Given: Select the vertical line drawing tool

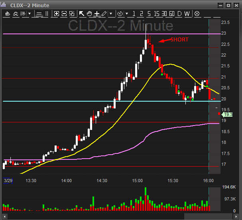Looking at the screenshot, I should click(x=47, y=14).
